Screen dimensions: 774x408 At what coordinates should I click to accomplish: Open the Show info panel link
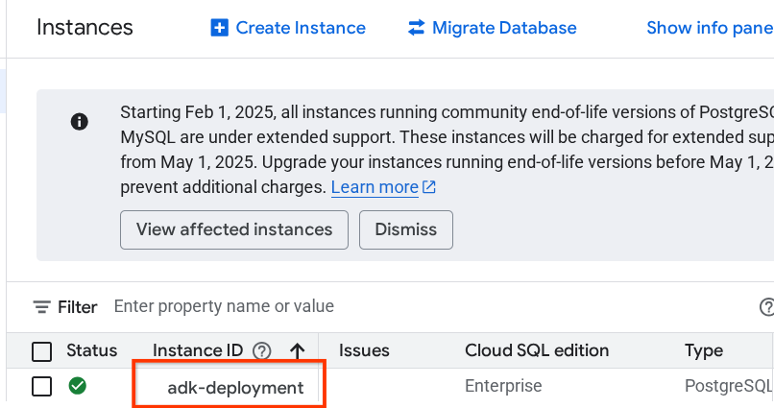pyautogui.click(x=709, y=28)
